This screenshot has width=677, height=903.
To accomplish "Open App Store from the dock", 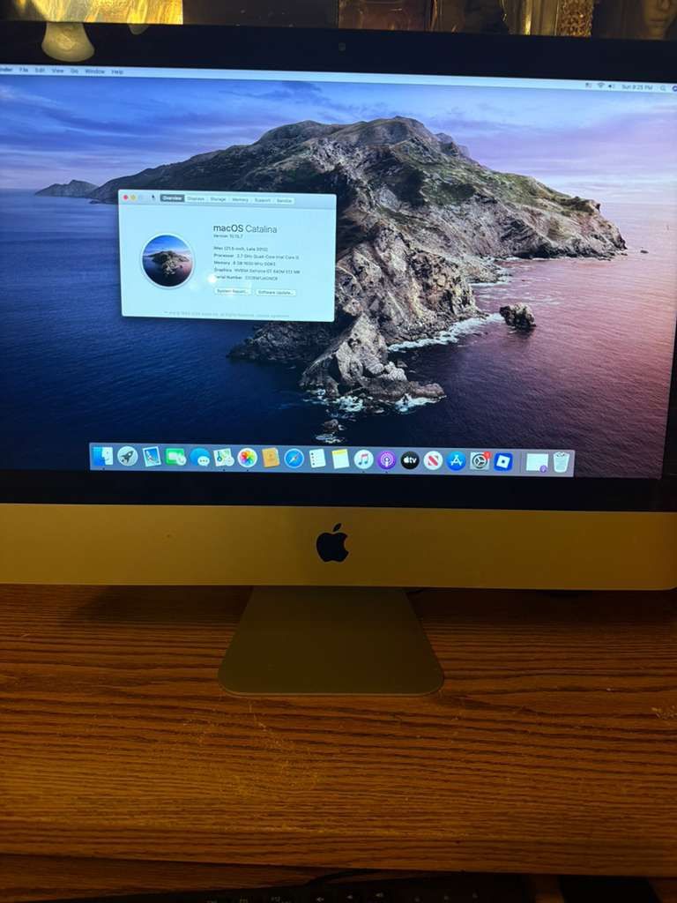I will [x=456, y=460].
